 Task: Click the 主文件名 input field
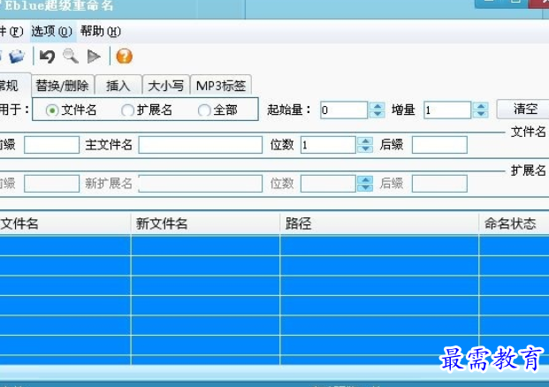click(201, 145)
